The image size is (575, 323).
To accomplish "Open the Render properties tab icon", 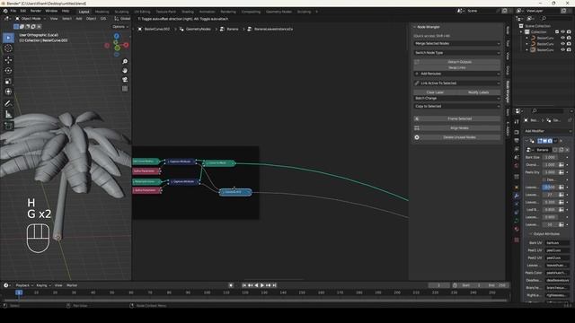I will (x=517, y=132).
